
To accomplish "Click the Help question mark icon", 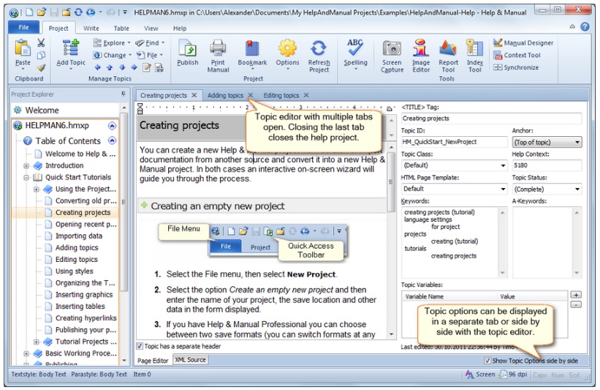I will pos(585,26).
